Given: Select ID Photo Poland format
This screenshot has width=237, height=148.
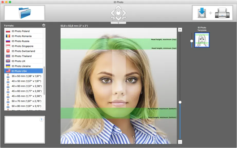Looking at the screenshot, I should [x=24, y=31].
